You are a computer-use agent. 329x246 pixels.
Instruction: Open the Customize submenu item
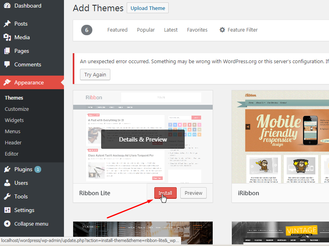coord(17,109)
